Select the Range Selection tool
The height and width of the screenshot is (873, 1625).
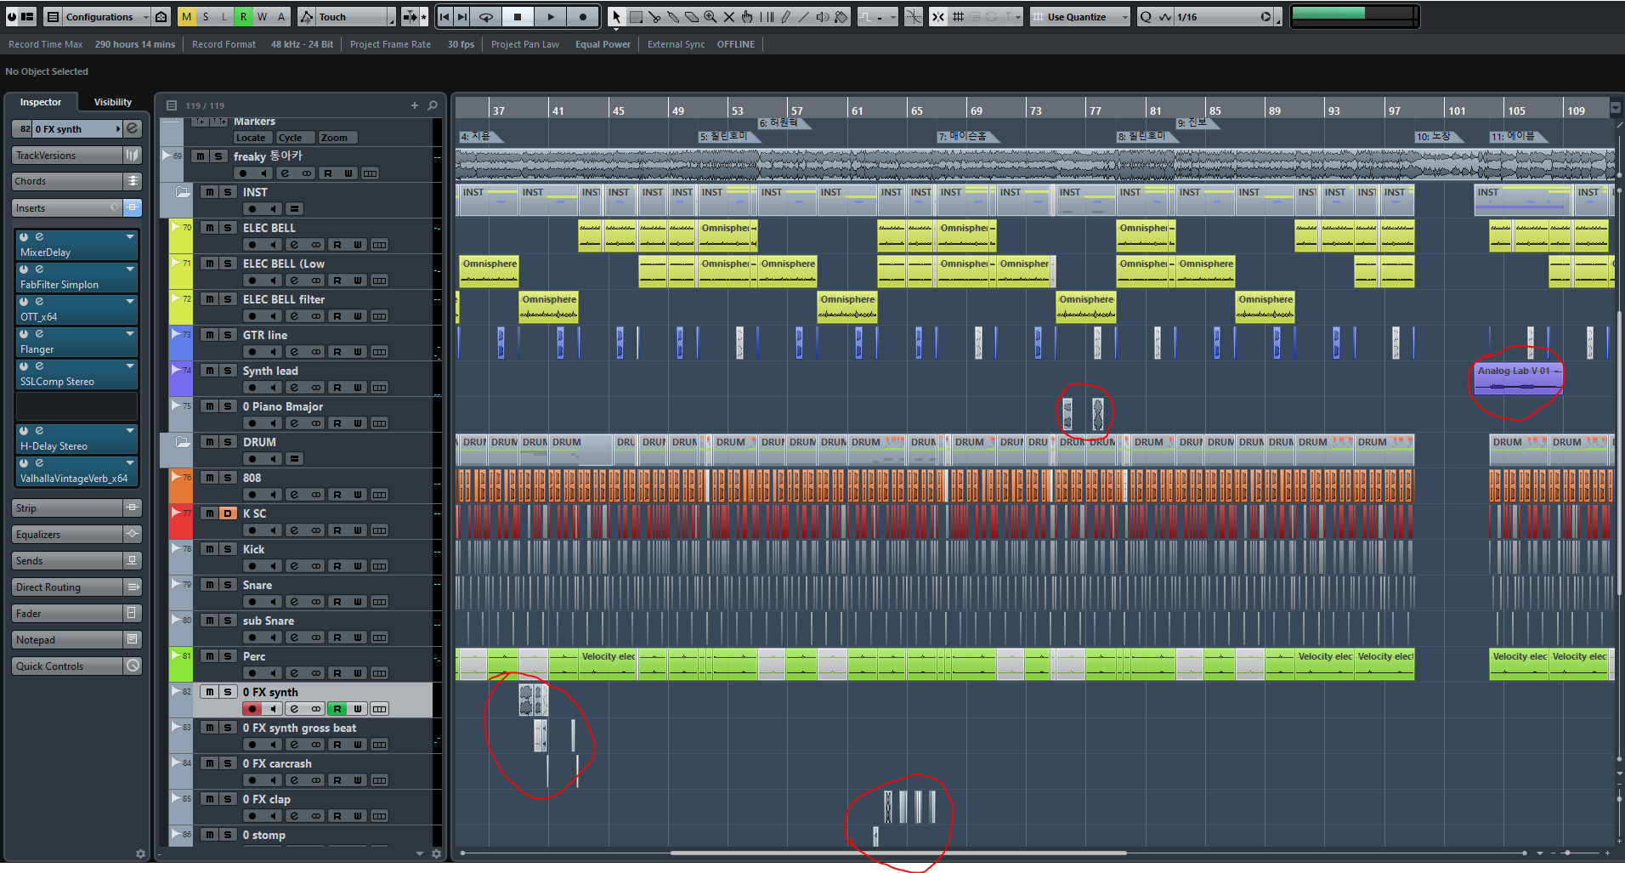point(635,17)
